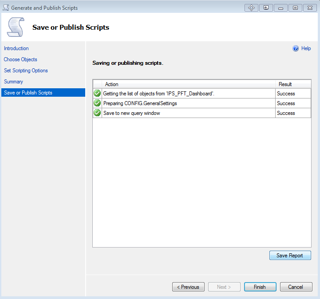This screenshot has width=320, height=299.
Task: Click the Action column header
Action: (188, 84)
